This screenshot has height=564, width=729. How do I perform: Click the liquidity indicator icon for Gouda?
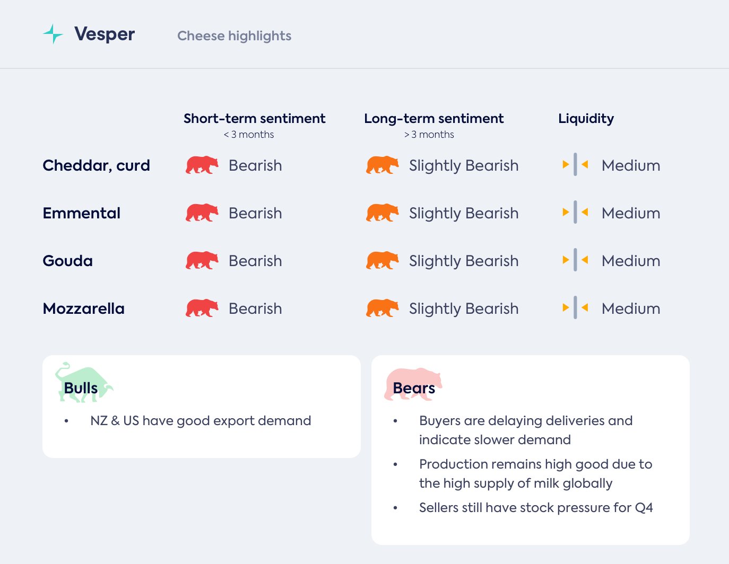pyautogui.click(x=575, y=260)
